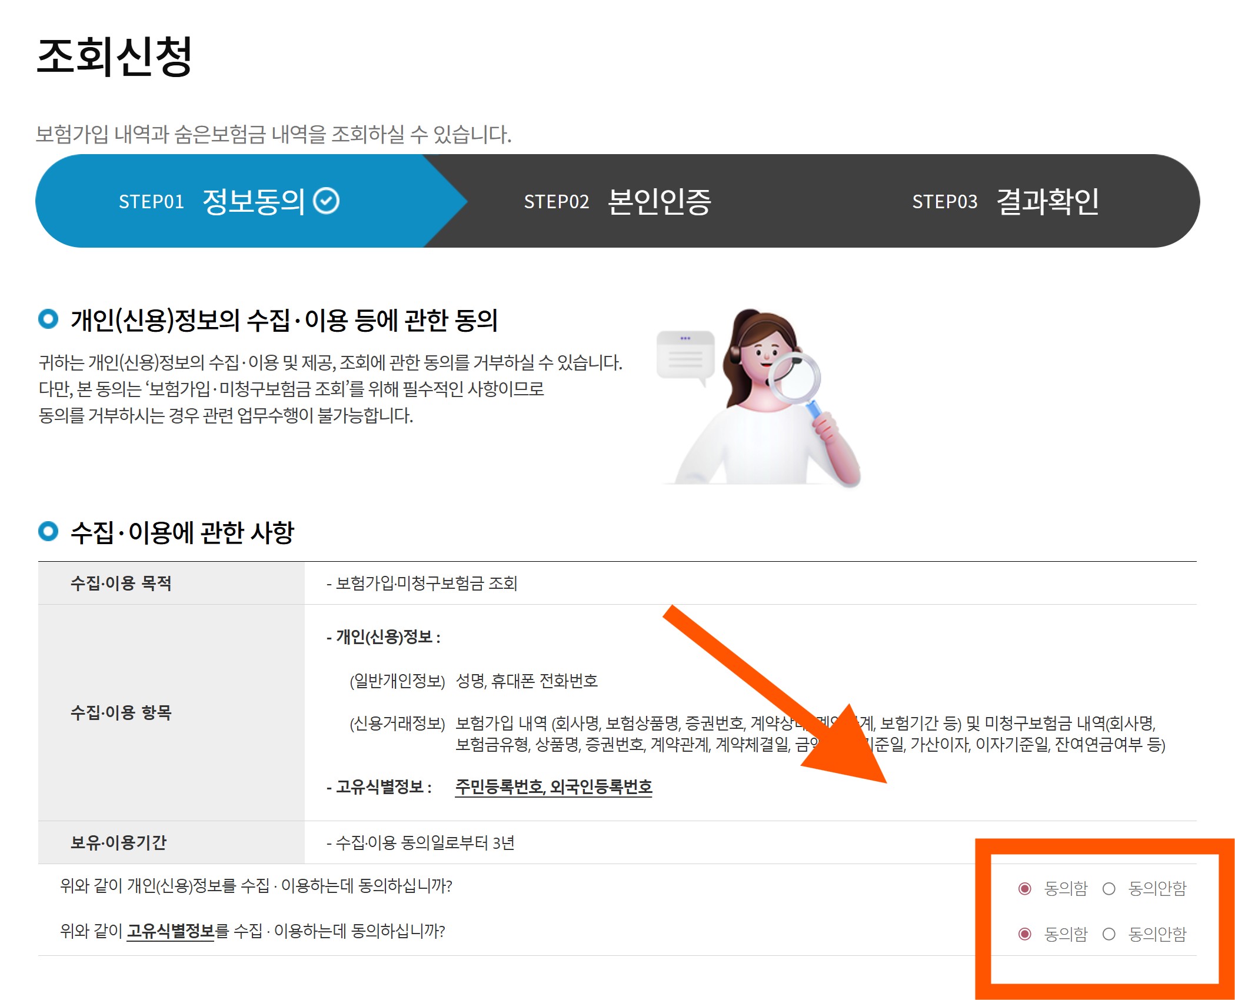Click the 수집·이용 목적 row header

point(121,583)
